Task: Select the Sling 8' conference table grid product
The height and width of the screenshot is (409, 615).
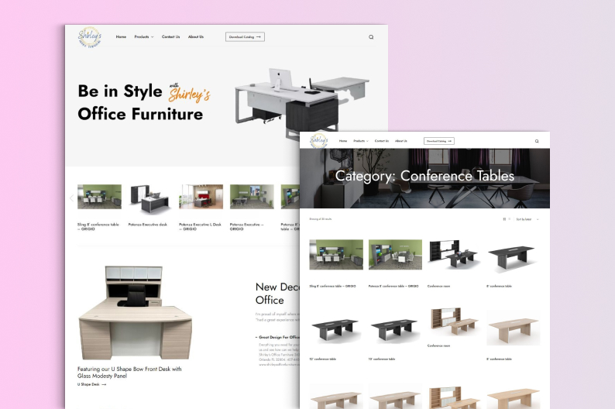Action: (336, 255)
